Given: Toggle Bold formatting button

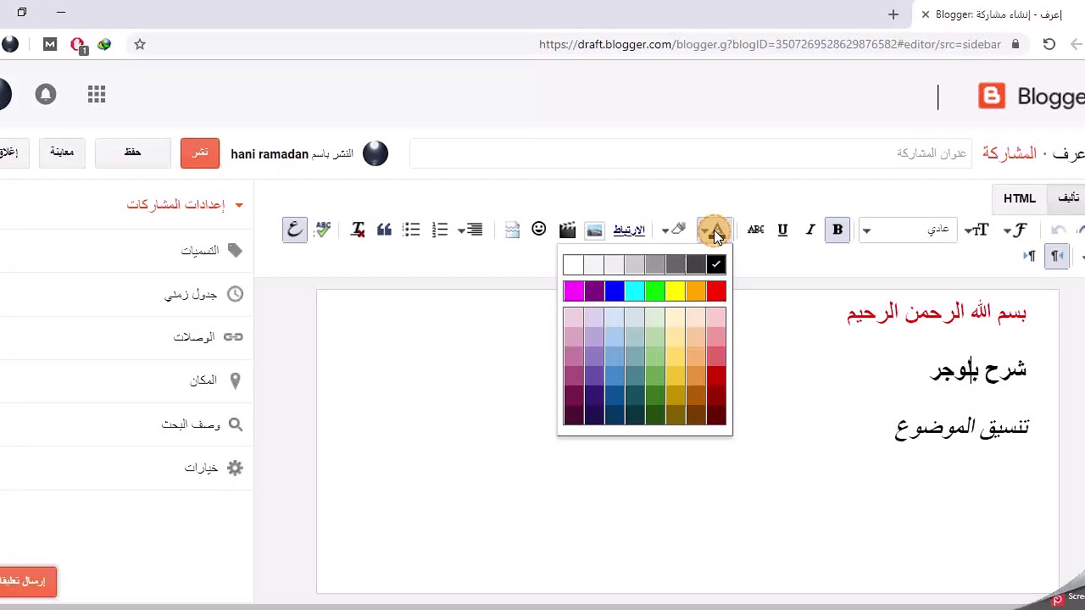Looking at the screenshot, I should coord(837,230).
